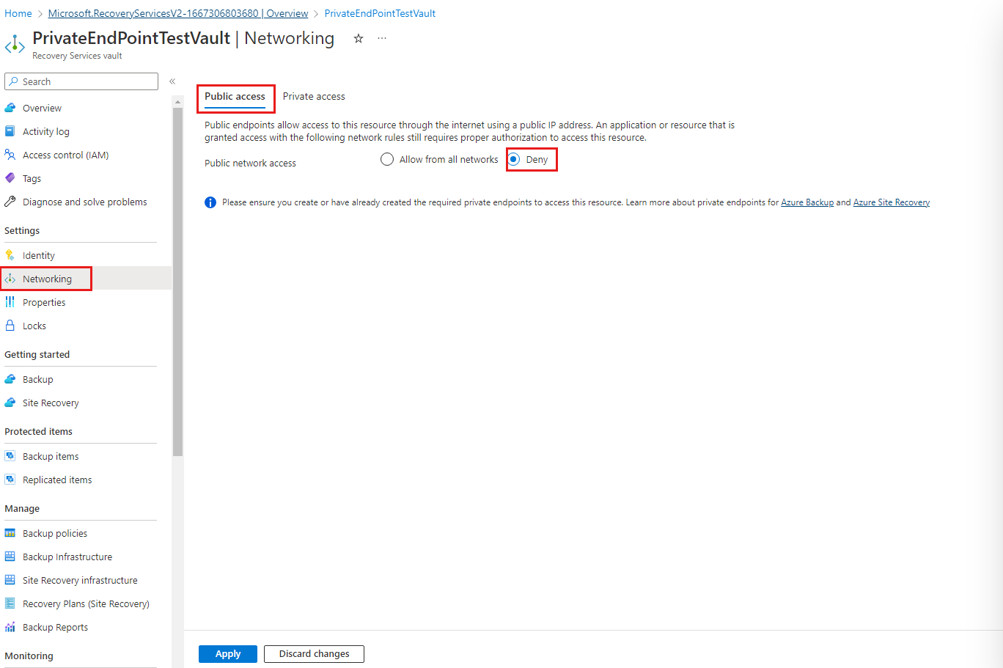The image size is (1003, 668).
Task: Open the Azure Backup link
Action: click(807, 202)
